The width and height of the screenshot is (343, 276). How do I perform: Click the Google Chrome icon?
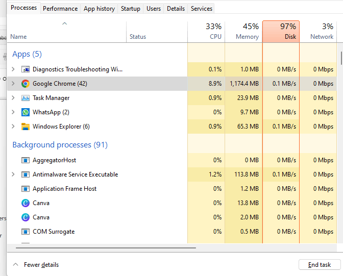click(26, 84)
